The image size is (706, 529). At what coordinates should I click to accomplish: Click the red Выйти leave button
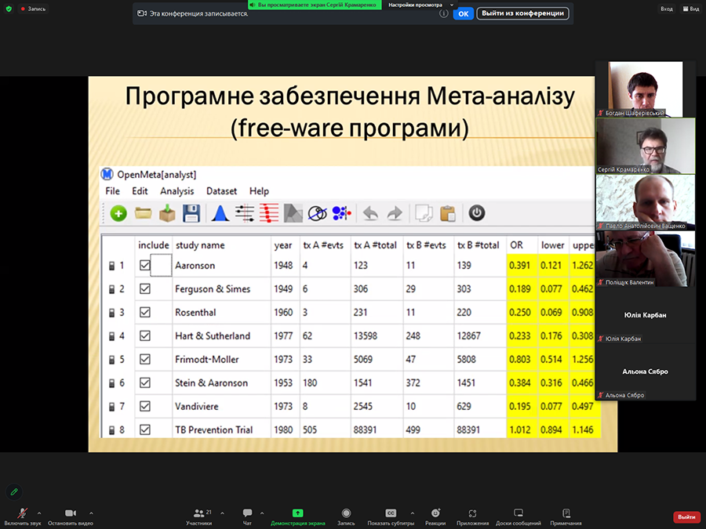pos(686,517)
